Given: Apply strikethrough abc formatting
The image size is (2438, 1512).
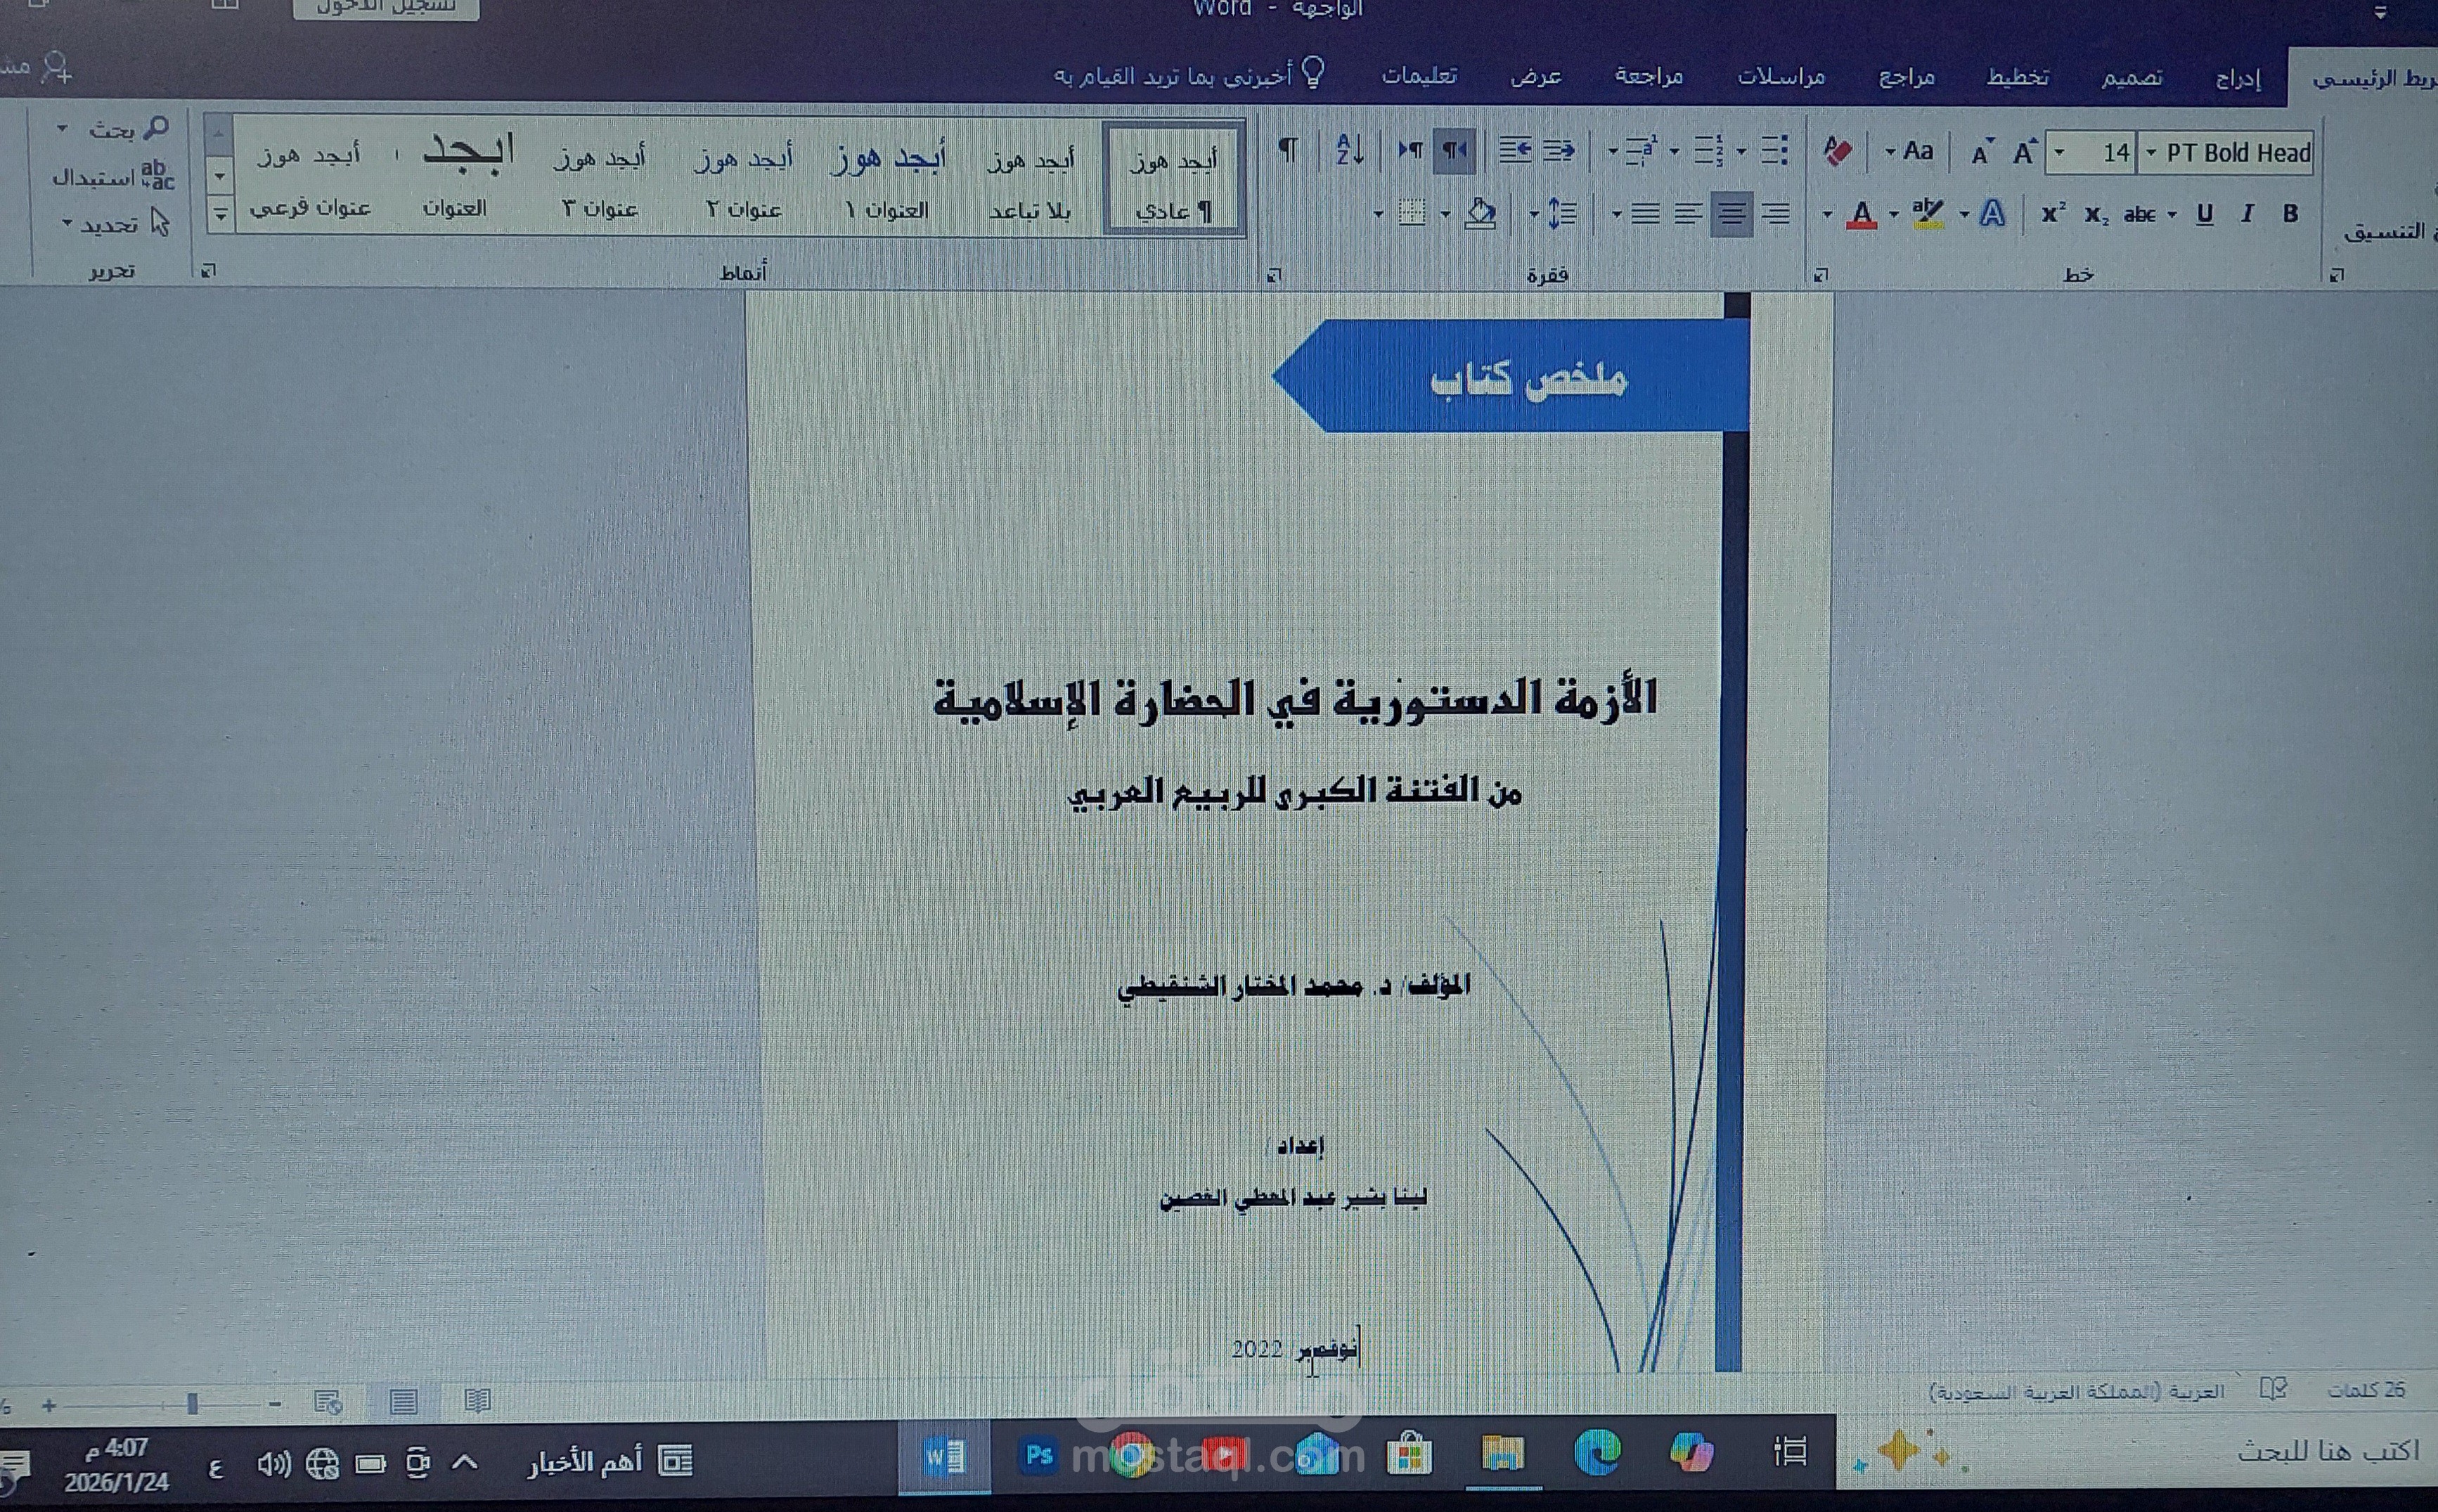Looking at the screenshot, I should (x=2140, y=212).
